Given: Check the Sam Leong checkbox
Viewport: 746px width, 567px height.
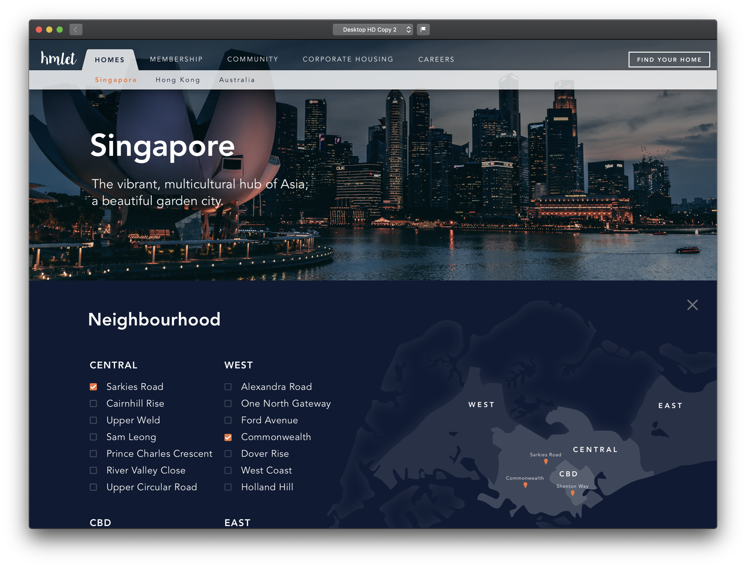Looking at the screenshot, I should pyautogui.click(x=93, y=437).
